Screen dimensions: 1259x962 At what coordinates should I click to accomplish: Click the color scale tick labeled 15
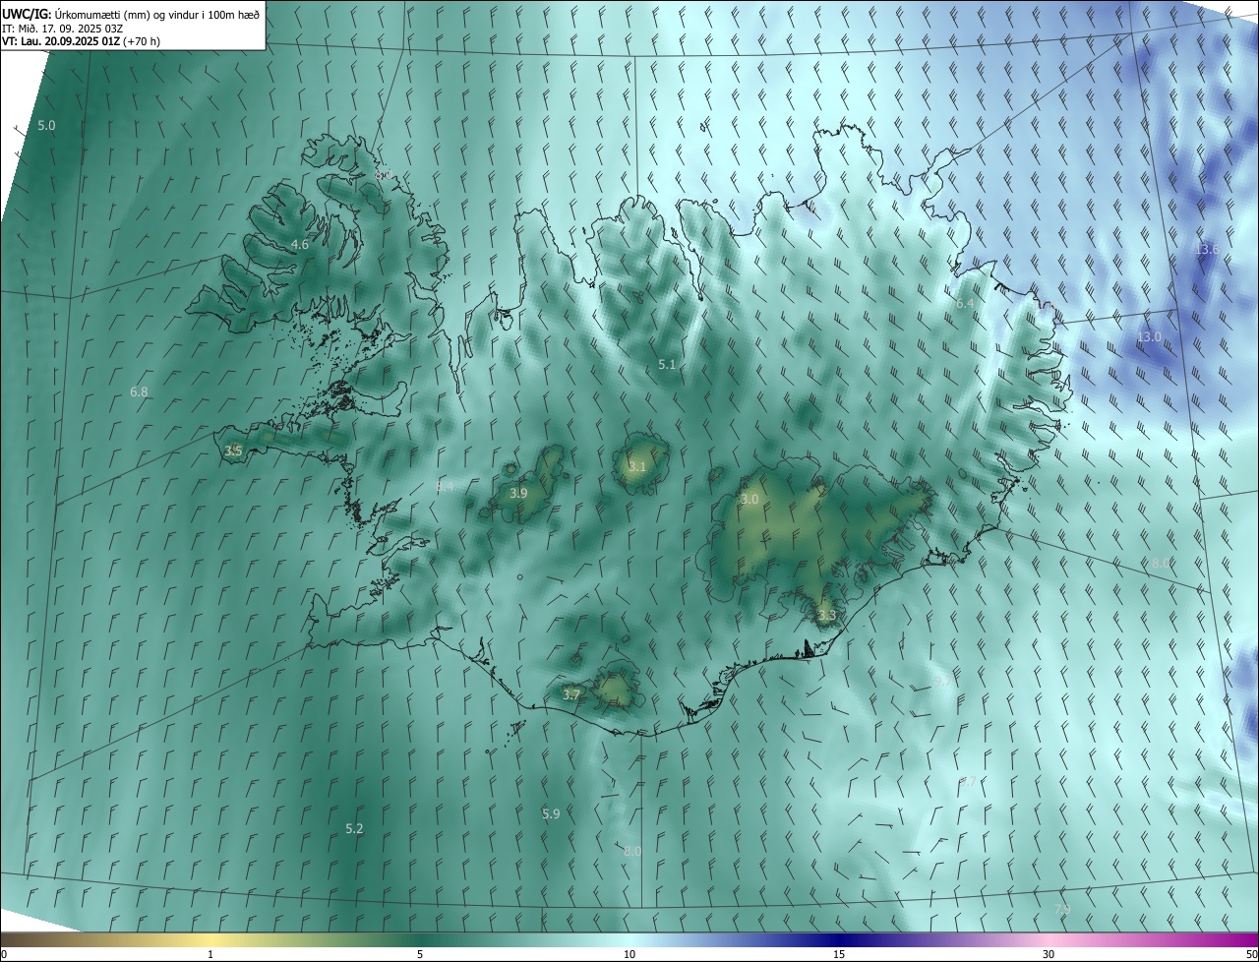[839, 955]
